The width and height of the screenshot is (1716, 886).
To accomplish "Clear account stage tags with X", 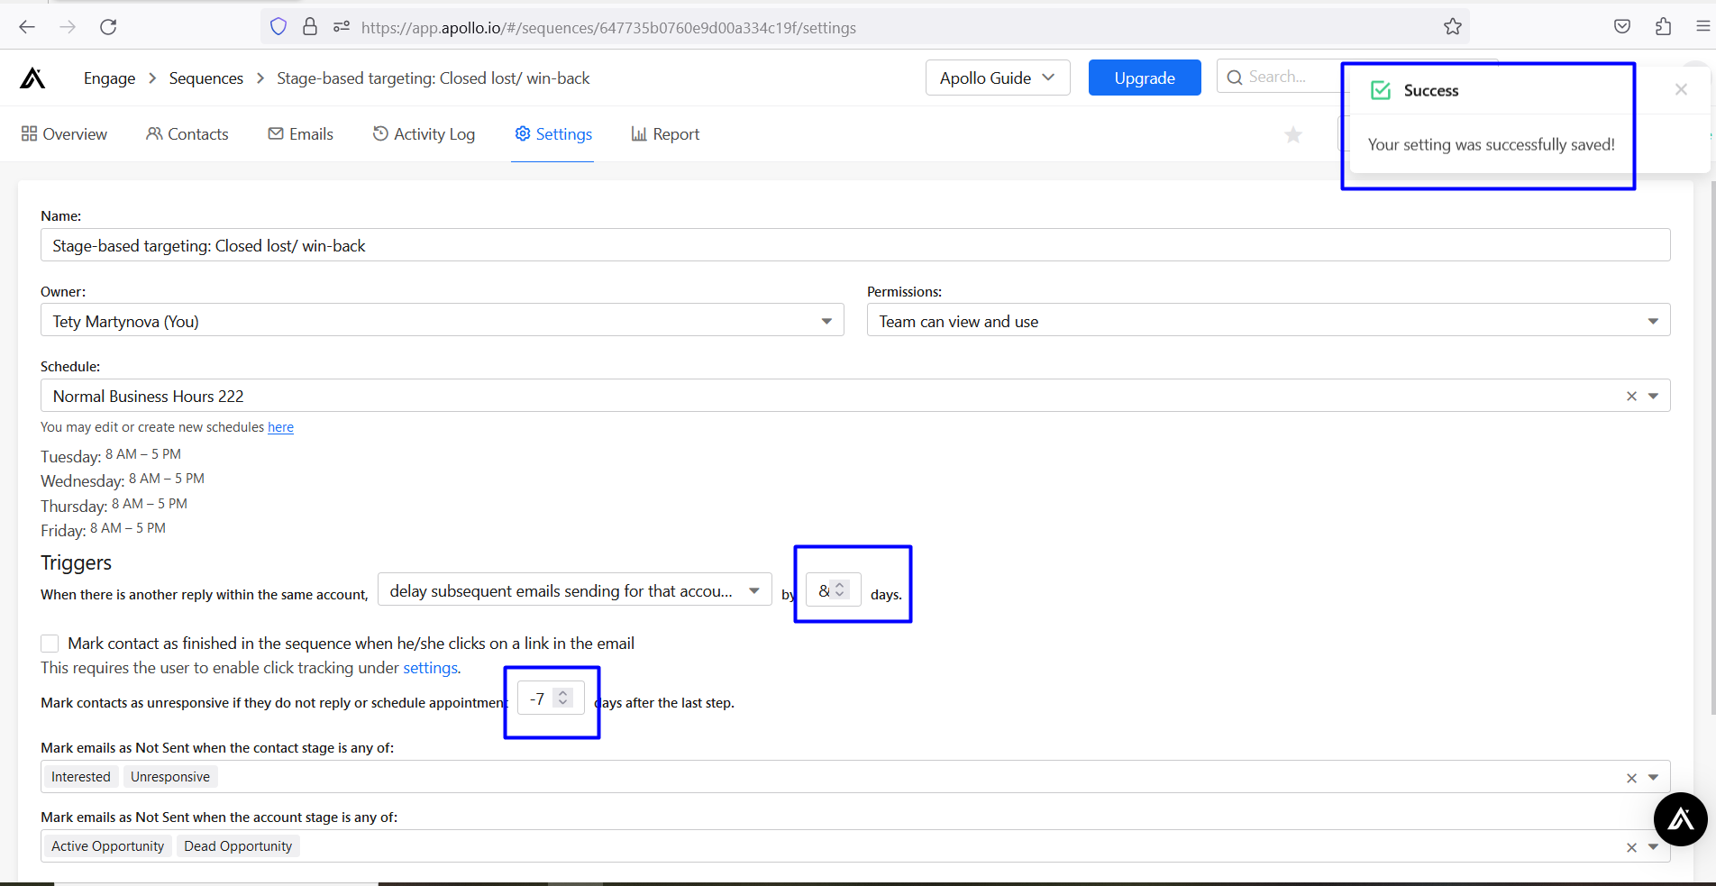I will 1631,847.
